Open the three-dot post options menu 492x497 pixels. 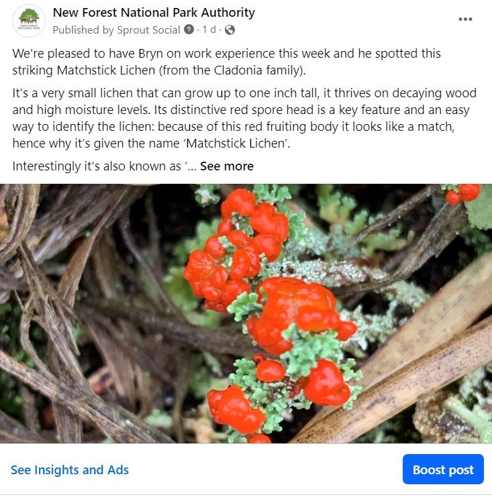(x=465, y=19)
